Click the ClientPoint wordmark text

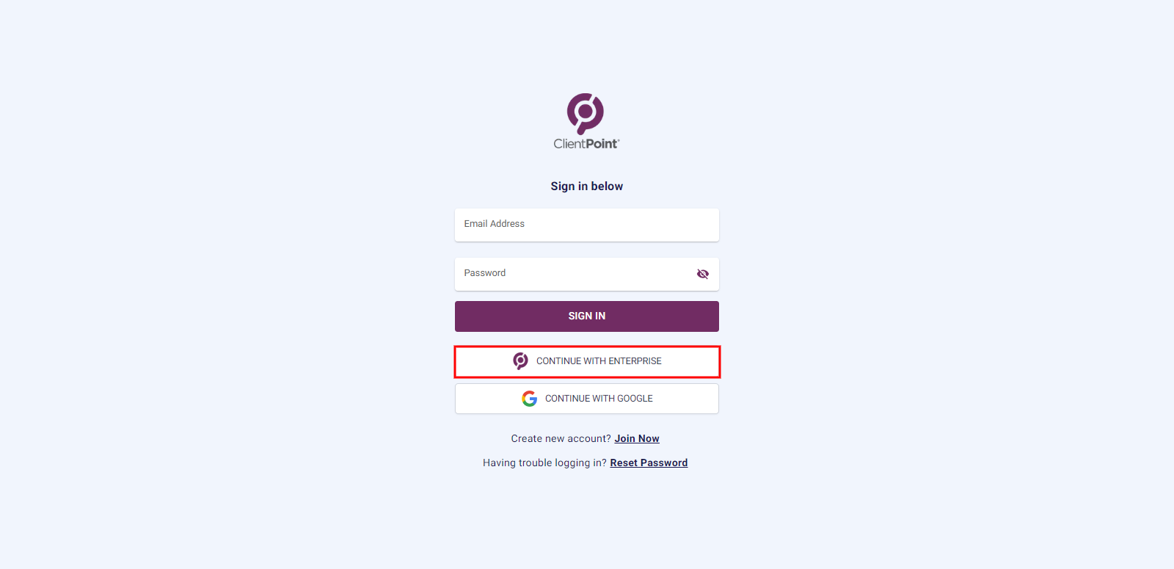tap(586, 144)
